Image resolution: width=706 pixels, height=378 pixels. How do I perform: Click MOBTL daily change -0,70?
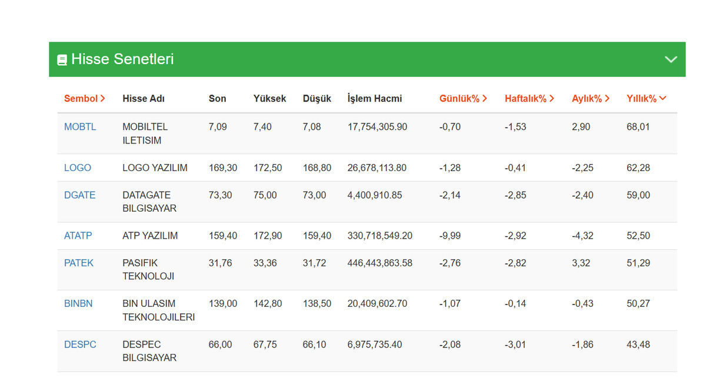[450, 127]
